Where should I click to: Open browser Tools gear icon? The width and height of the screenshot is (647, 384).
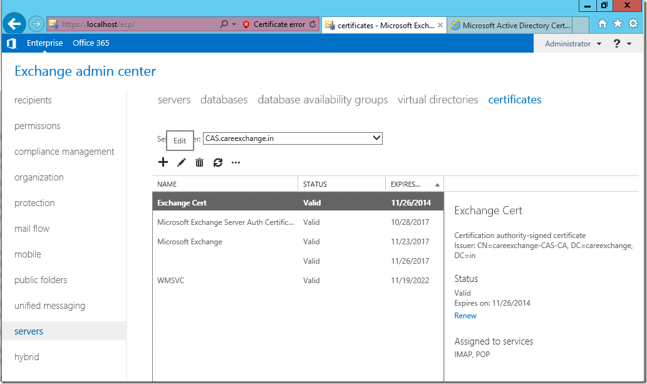(633, 24)
